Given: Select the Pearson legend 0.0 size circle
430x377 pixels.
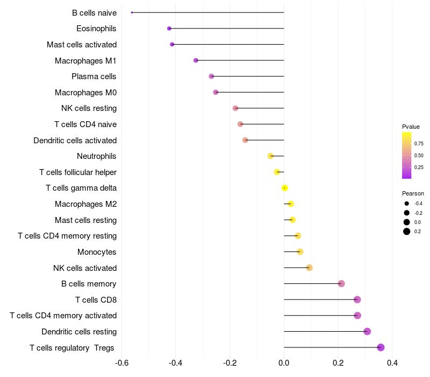Looking at the screenshot, I should (407, 222).
